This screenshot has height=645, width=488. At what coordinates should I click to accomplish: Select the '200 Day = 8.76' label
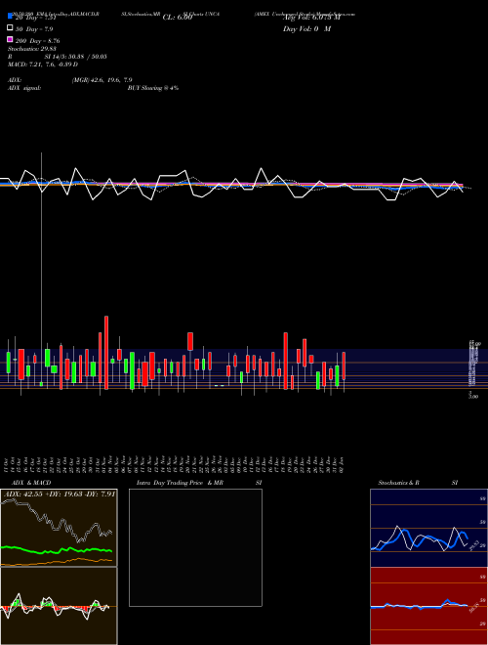[x=38, y=41]
